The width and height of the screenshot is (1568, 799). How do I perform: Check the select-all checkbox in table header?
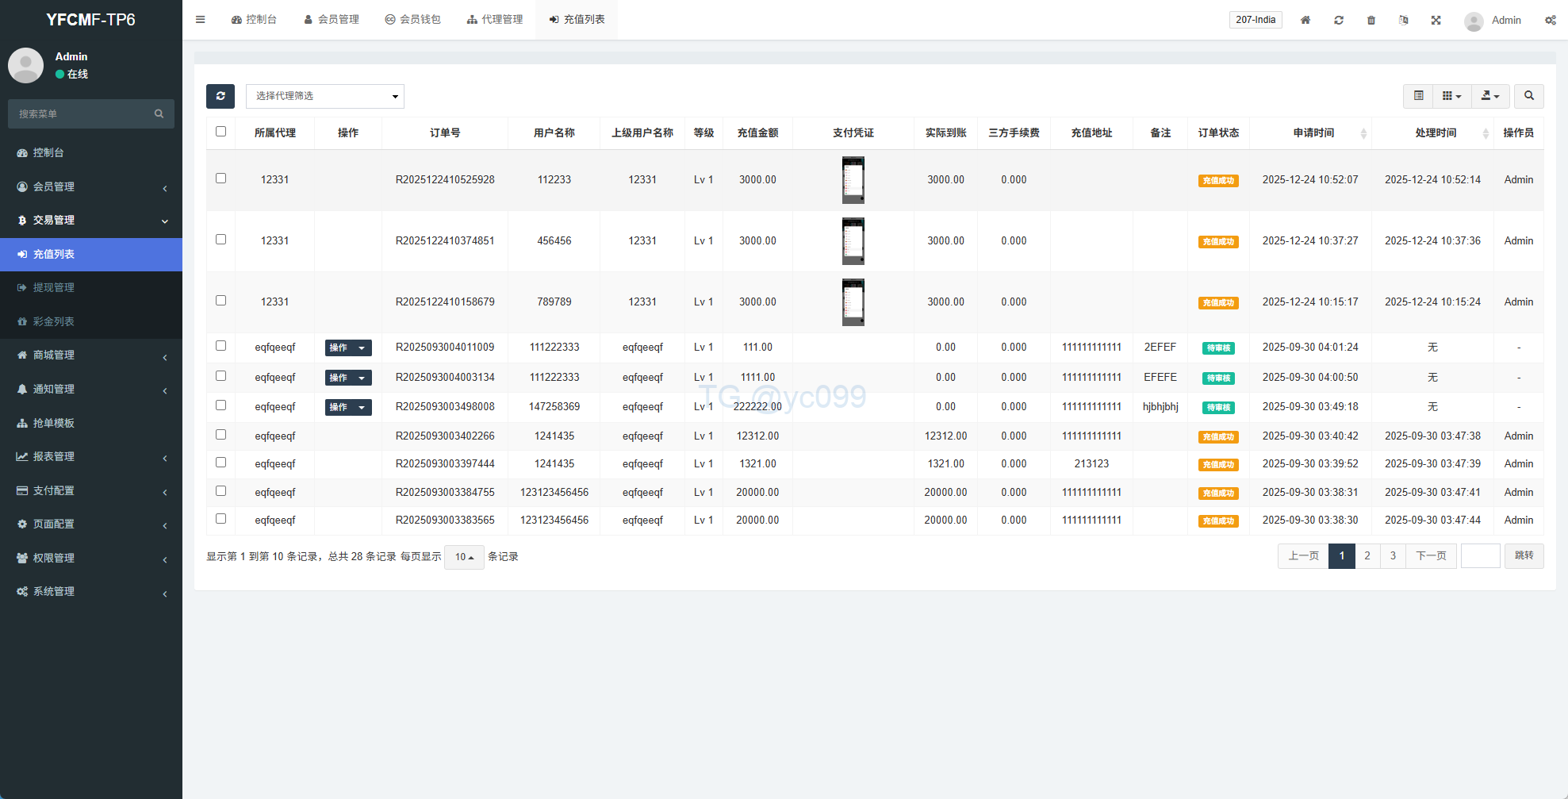(221, 132)
